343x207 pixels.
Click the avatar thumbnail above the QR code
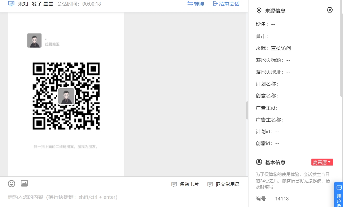34,40
